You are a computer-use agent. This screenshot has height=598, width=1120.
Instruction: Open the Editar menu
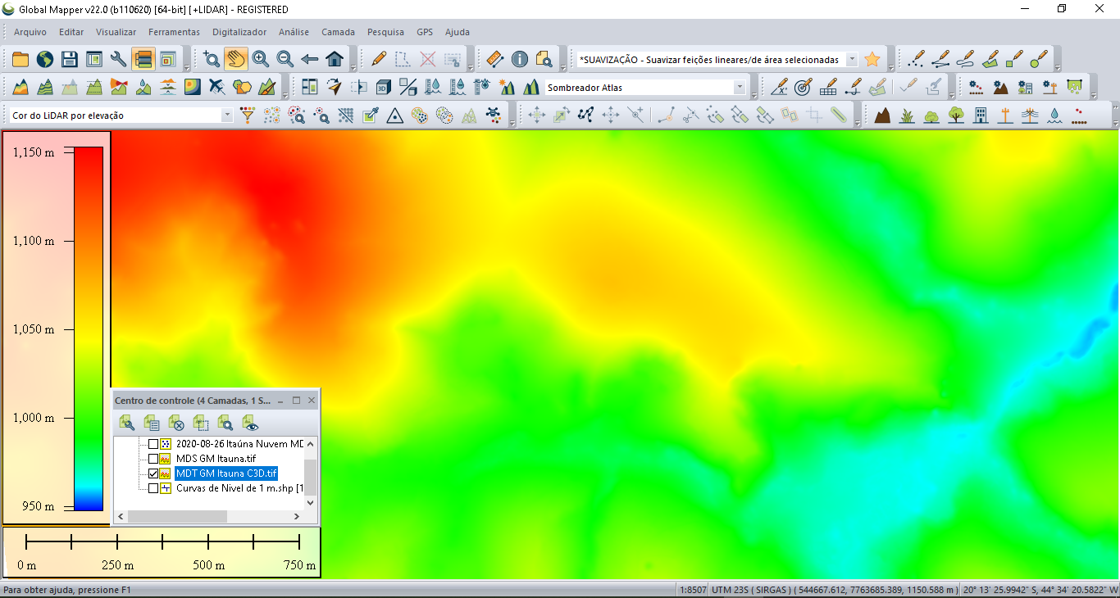point(71,32)
